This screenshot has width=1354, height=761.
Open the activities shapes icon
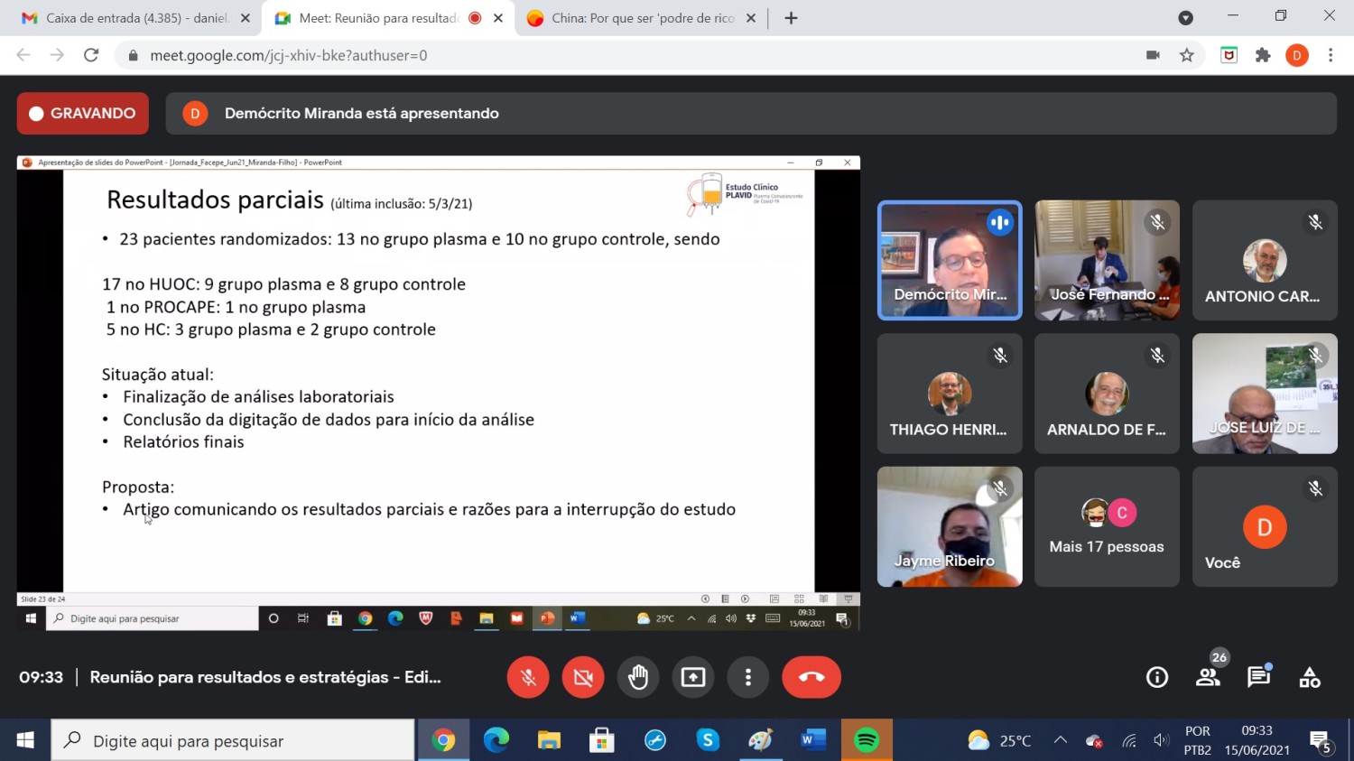1310,677
